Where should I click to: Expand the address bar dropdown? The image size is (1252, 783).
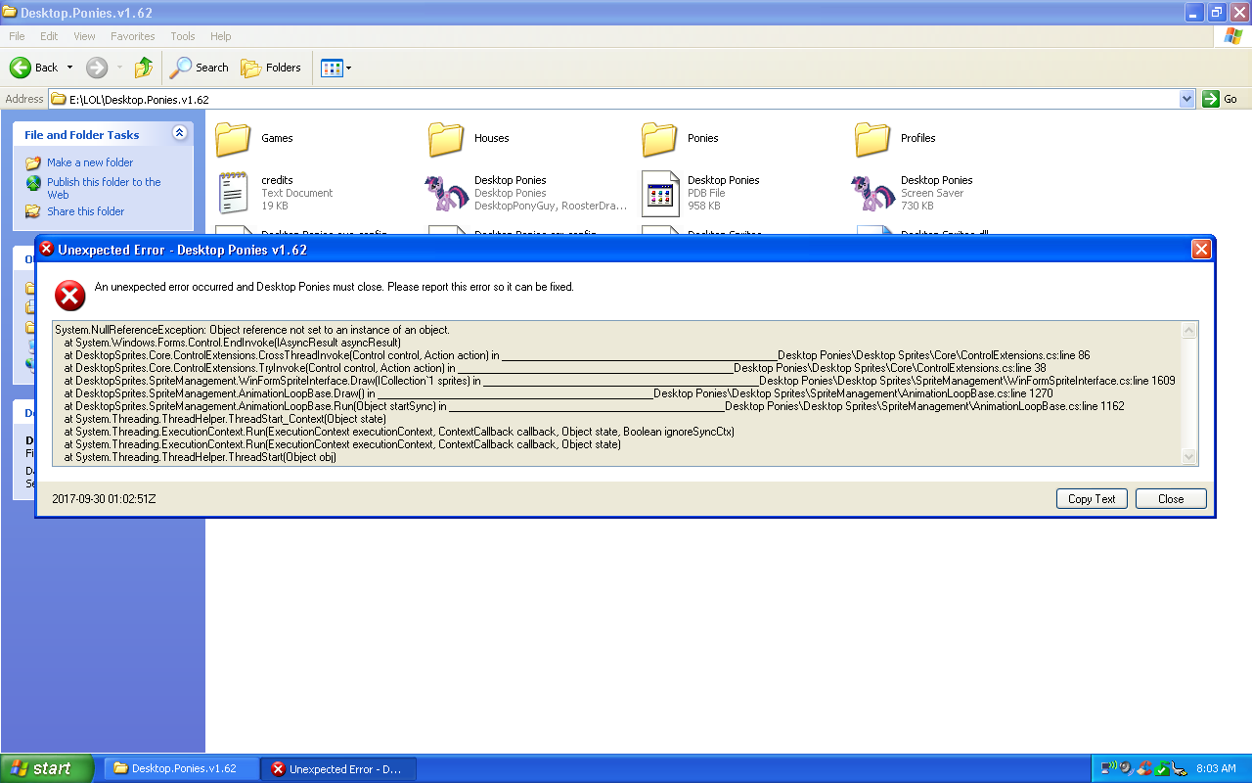[x=1187, y=99]
